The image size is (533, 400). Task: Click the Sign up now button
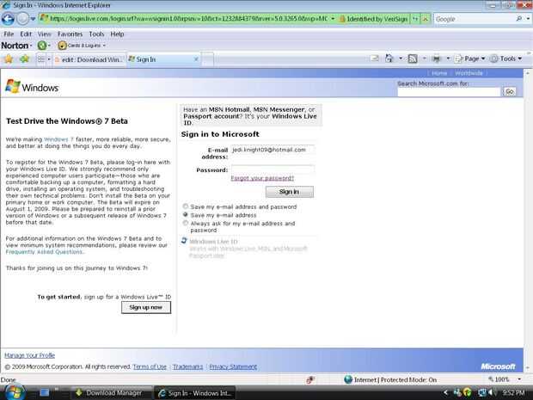(x=146, y=307)
